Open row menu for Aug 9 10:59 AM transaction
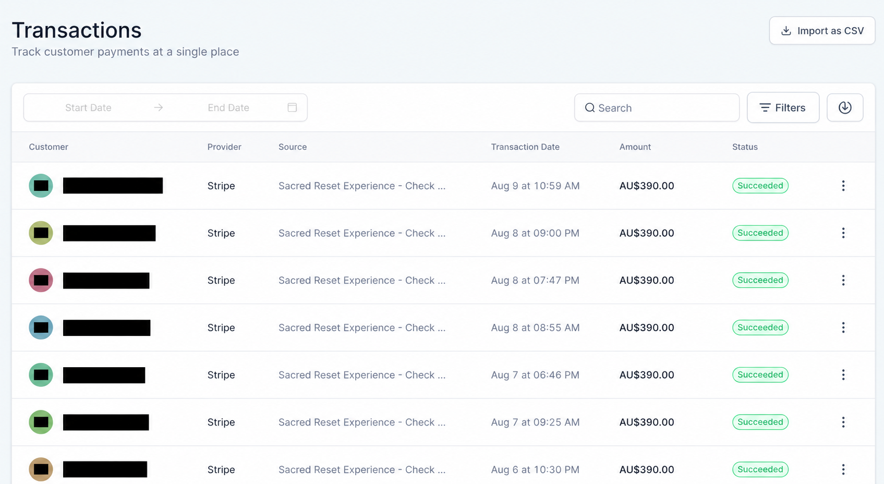The image size is (884, 484). [843, 186]
